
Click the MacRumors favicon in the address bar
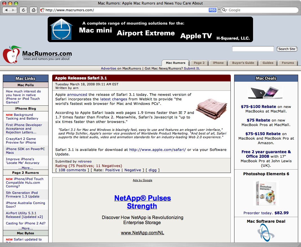[42, 10]
